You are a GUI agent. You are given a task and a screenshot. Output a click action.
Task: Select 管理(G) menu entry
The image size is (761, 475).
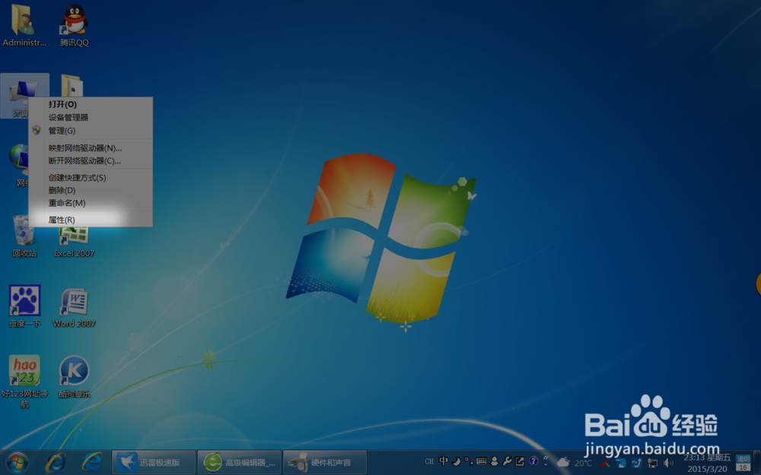tap(91, 131)
